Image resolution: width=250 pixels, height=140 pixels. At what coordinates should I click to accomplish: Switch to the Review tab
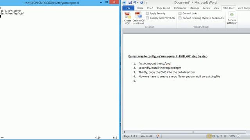pyautogui.click(x=206, y=8)
